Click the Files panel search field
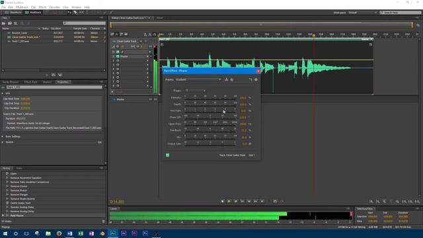 point(85,23)
